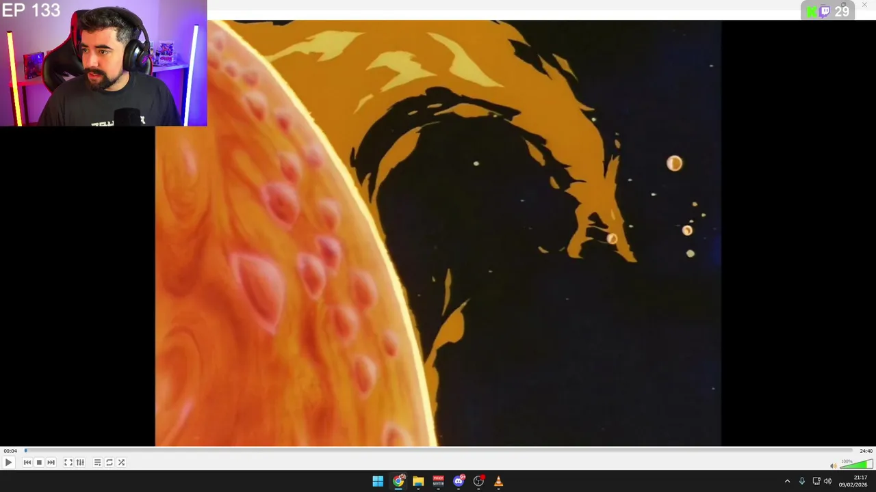Open Voicemeeter from the taskbar
876x492 pixels.
tap(438, 481)
